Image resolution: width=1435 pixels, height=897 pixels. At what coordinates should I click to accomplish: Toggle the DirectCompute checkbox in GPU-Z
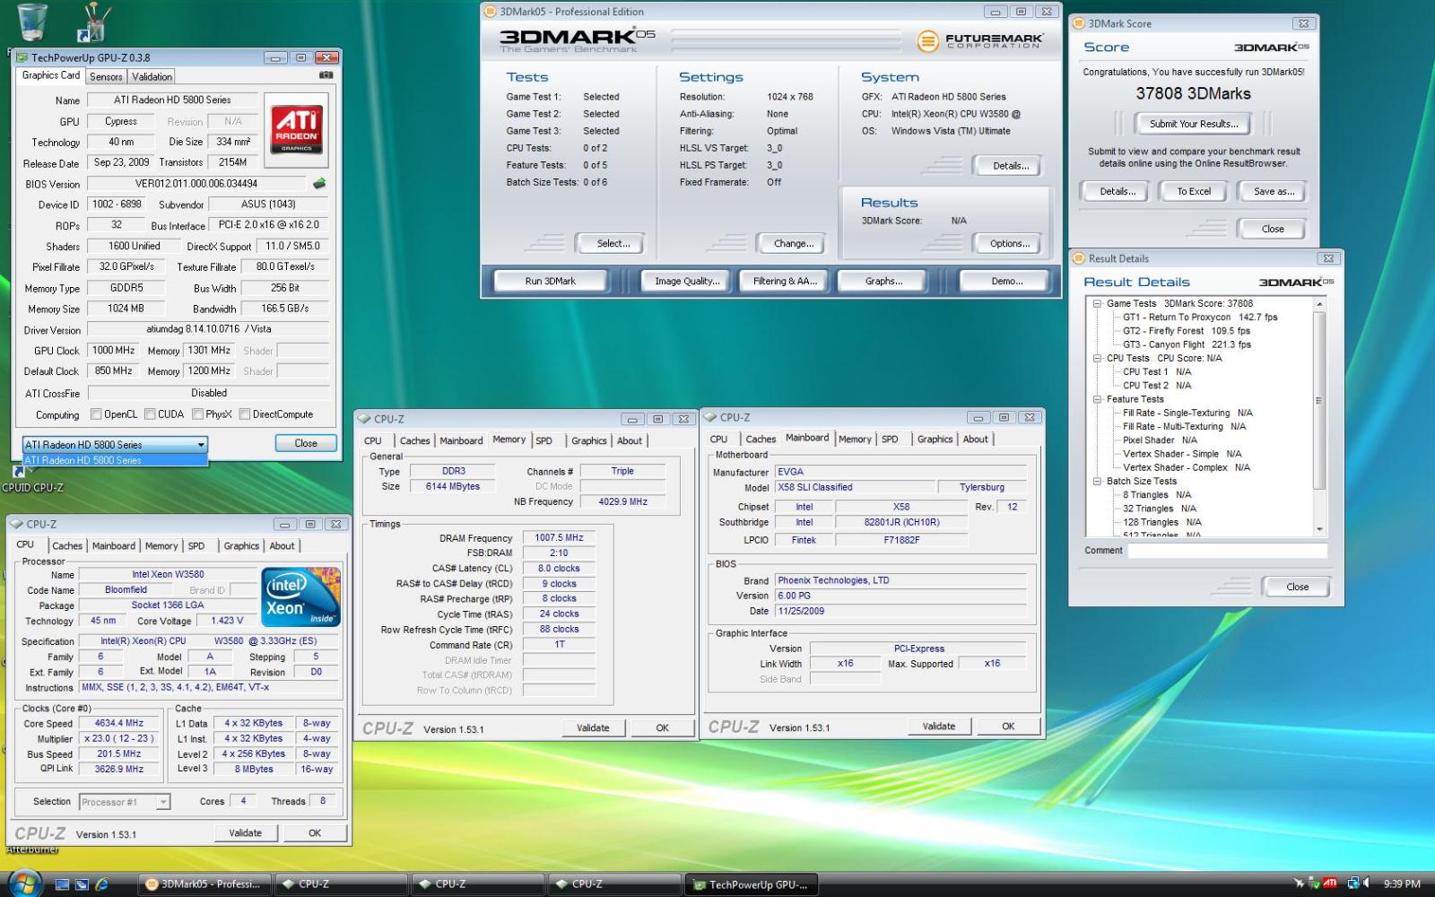coord(245,414)
